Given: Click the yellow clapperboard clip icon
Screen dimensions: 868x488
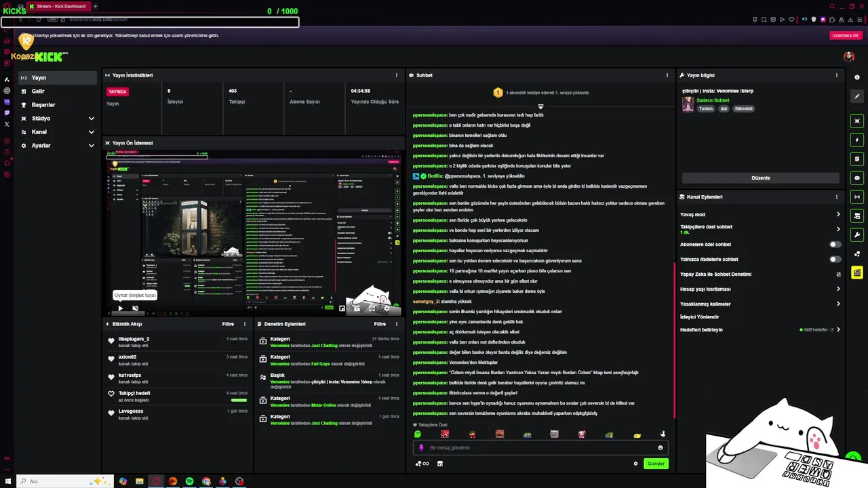Looking at the screenshot, I should pyautogui.click(x=857, y=272).
